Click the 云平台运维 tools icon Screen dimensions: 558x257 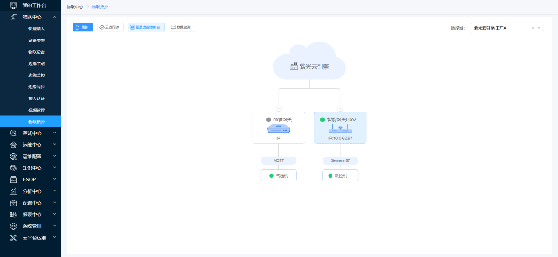coord(13,238)
